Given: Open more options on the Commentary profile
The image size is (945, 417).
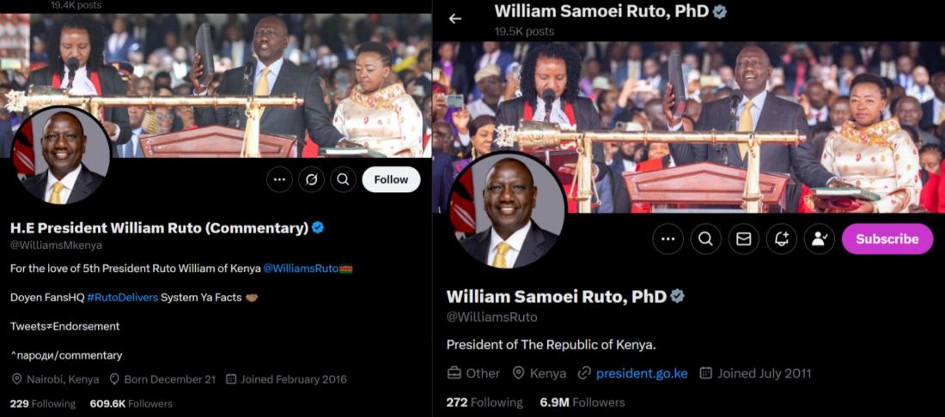Looking at the screenshot, I should pos(280,179).
